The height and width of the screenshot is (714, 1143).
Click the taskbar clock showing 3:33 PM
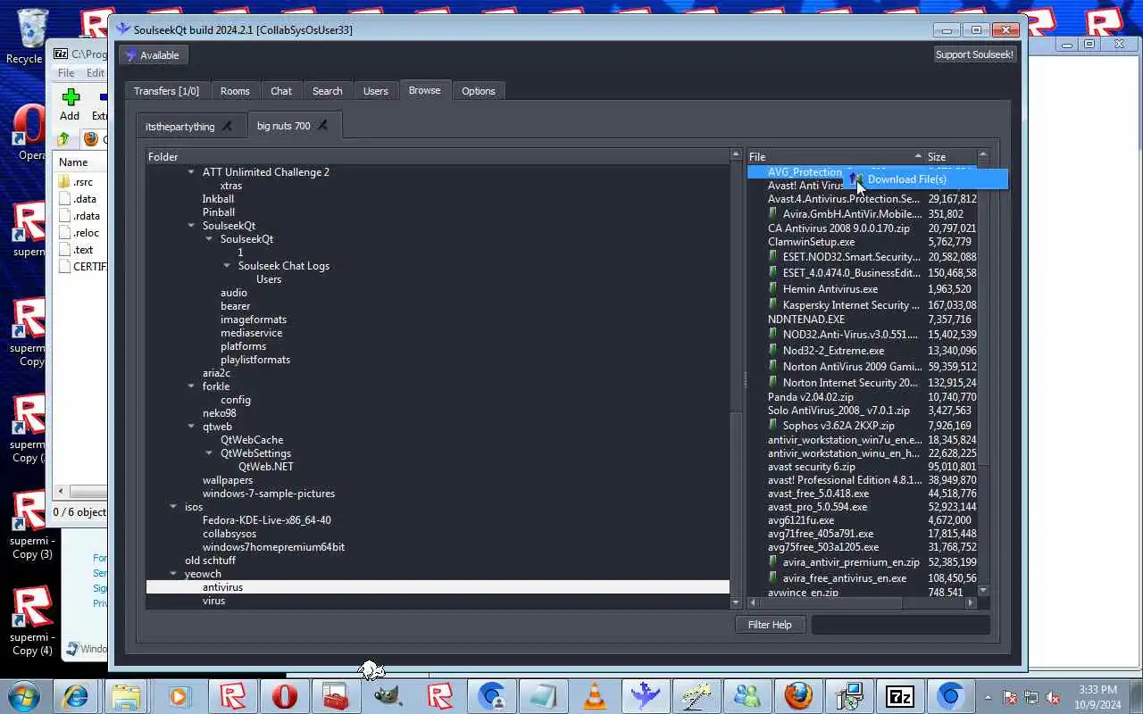point(1098,697)
